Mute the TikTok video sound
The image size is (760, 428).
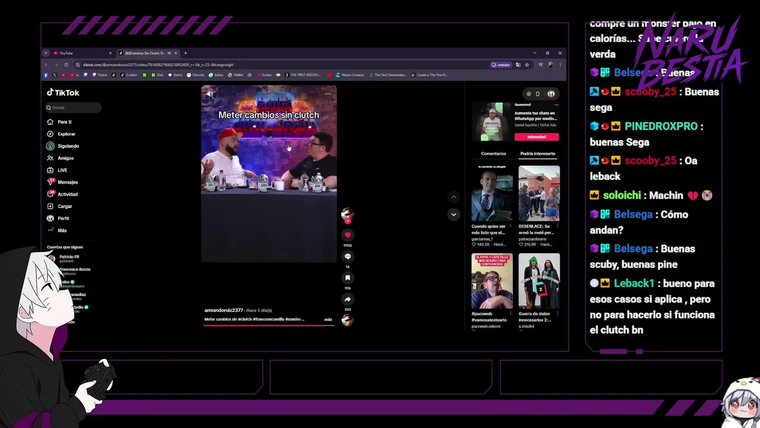pos(210,94)
